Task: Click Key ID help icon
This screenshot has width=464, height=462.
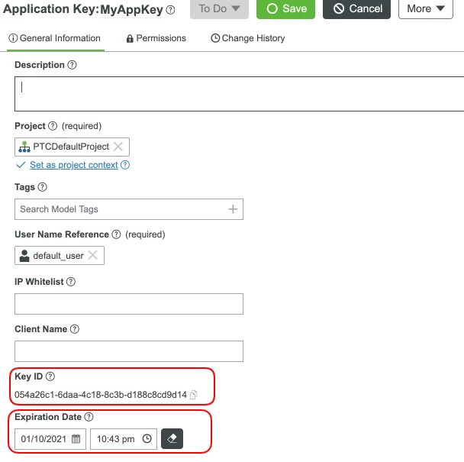Action: pyautogui.click(x=50, y=376)
